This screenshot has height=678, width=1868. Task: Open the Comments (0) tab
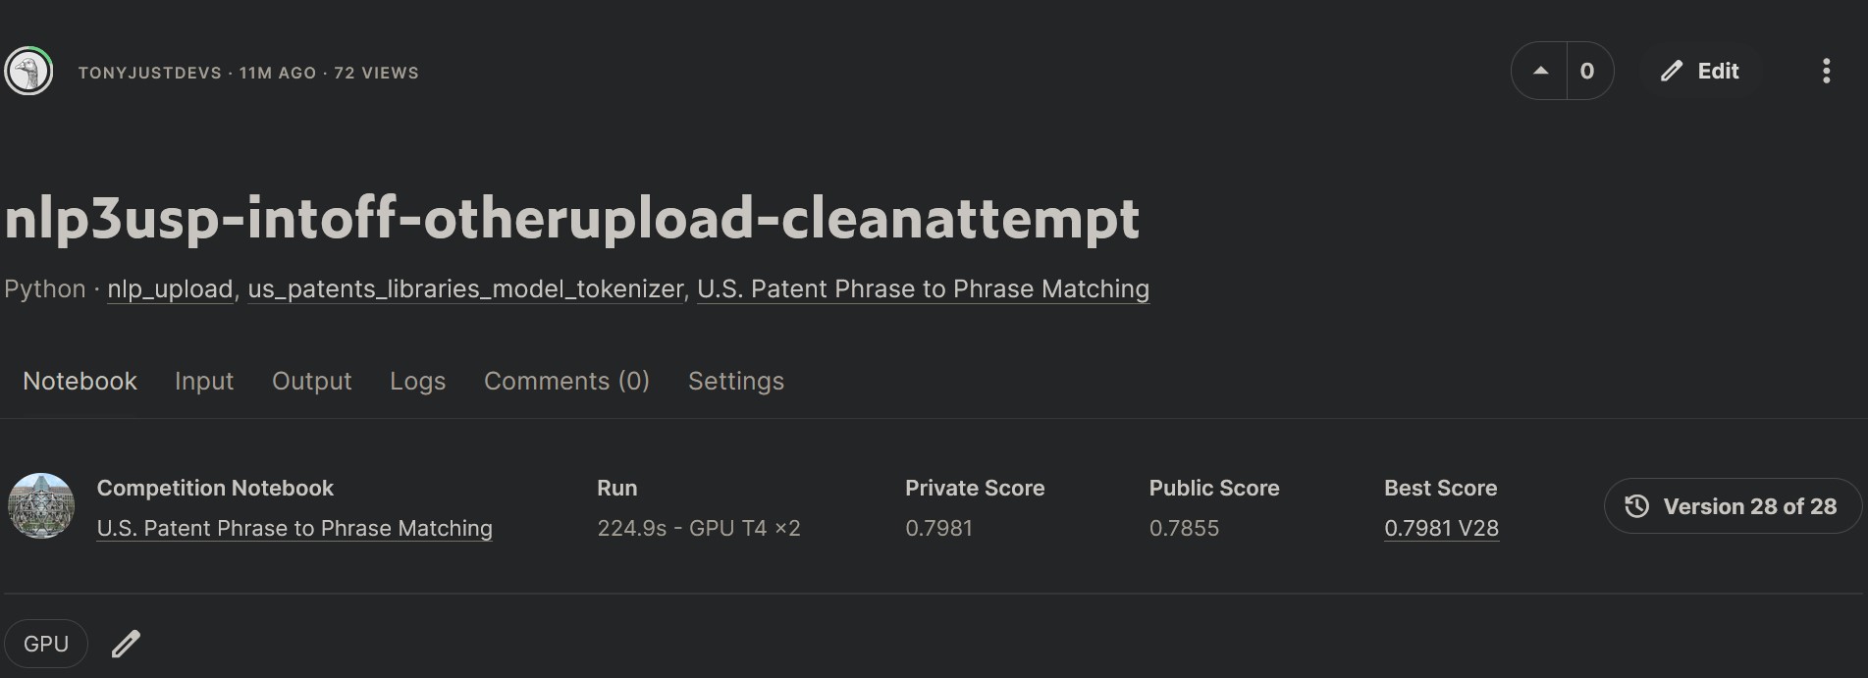566,381
